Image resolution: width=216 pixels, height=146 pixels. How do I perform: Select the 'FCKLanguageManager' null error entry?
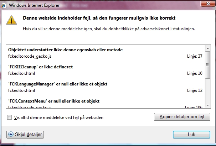click(58, 84)
